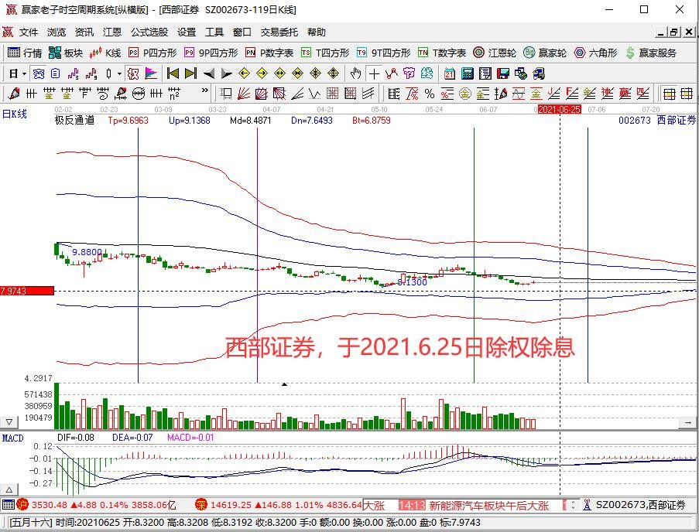Click the T数字表 digital table icon
Viewport: 699px width, 532px height.
pos(439,53)
